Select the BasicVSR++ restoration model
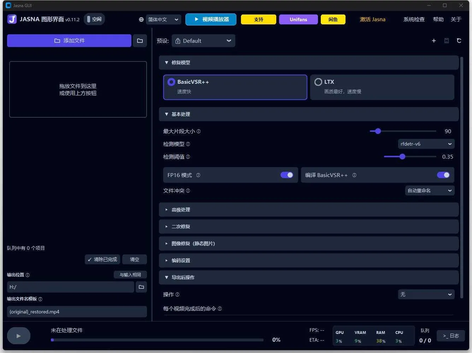 235,87
